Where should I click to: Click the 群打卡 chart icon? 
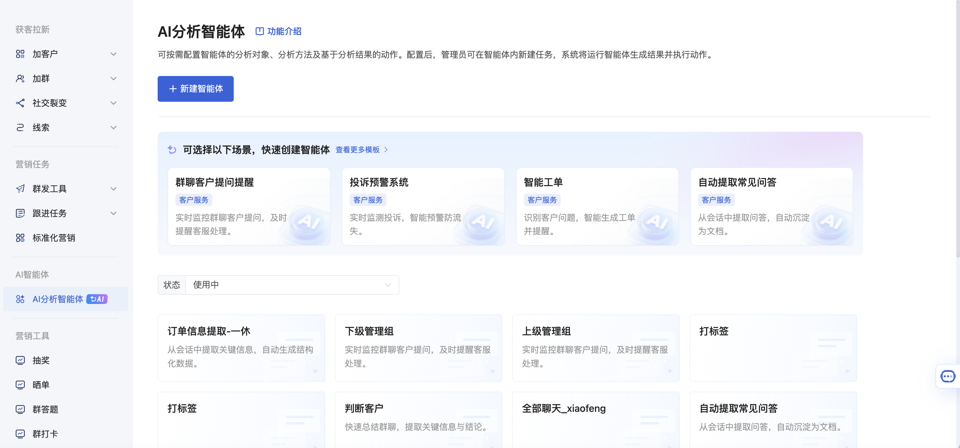pyautogui.click(x=20, y=434)
